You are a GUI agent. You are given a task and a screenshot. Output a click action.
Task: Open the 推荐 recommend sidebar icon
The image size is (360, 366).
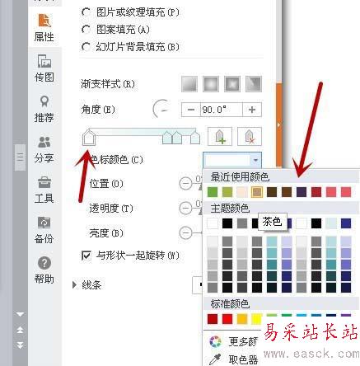44,109
